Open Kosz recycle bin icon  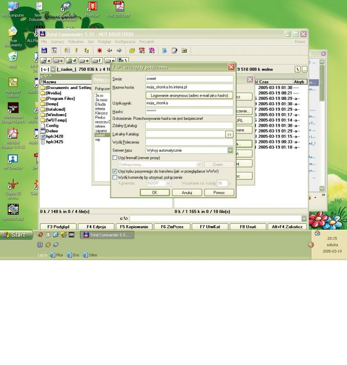pyautogui.click(x=13, y=60)
